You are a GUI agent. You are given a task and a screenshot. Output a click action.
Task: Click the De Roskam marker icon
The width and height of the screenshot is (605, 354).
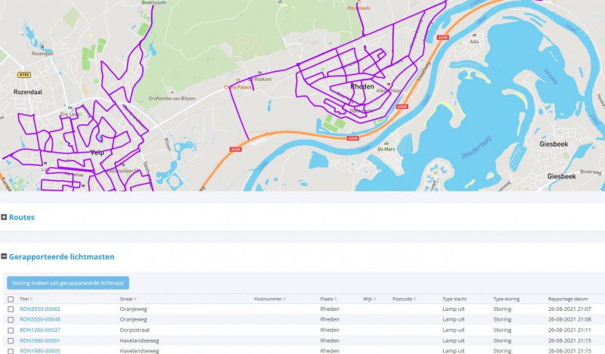261,72
